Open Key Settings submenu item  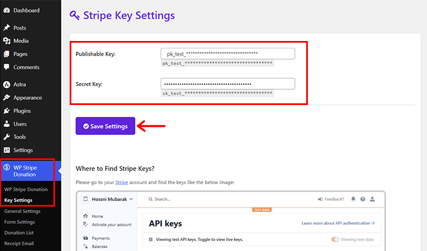click(x=18, y=200)
